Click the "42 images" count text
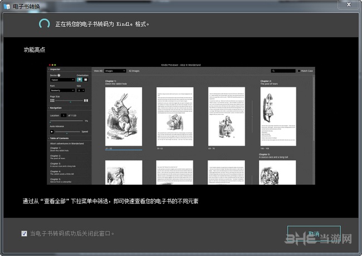The height and width of the screenshot is (256, 362). (134, 71)
